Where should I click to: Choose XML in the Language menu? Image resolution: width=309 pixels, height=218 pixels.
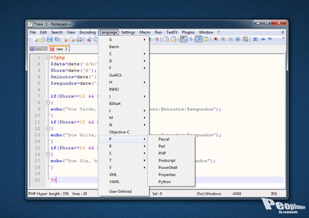click(x=124, y=175)
